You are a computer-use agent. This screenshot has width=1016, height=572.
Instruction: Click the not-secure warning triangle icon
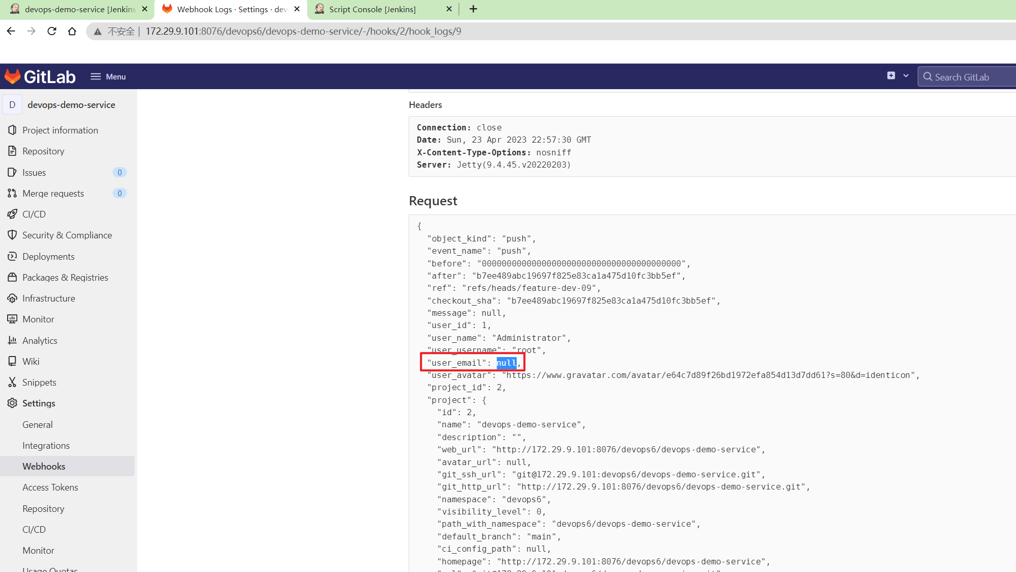(98, 32)
